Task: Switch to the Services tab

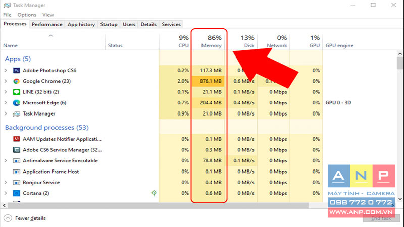Action: click(171, 24)
